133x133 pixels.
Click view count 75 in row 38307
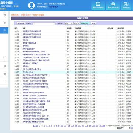coord(68,43)
